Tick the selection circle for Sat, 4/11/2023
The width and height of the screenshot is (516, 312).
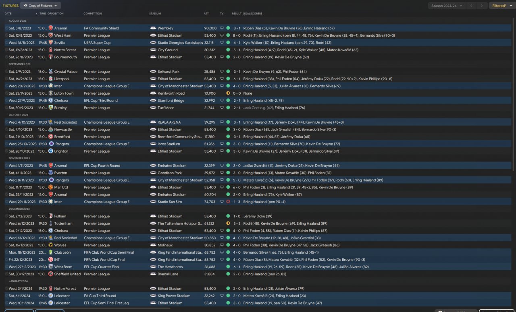click(6, 173)
